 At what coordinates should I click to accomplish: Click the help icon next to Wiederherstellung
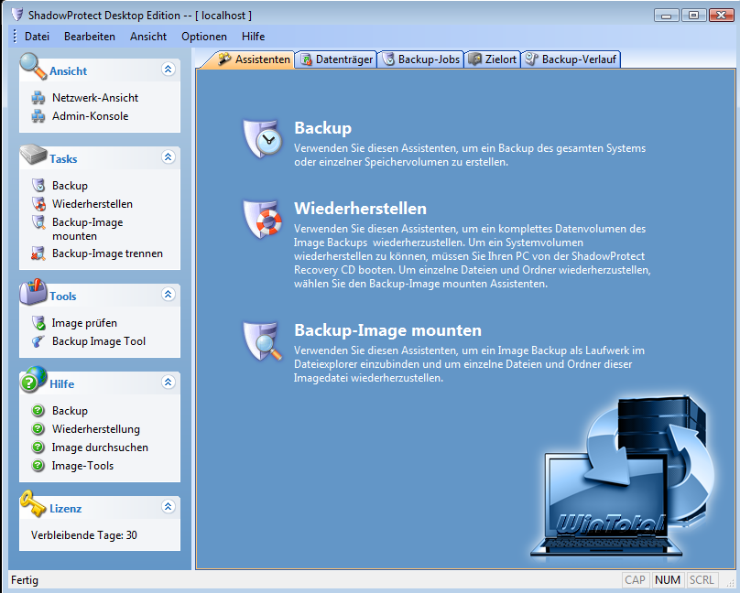pos(38,429)
